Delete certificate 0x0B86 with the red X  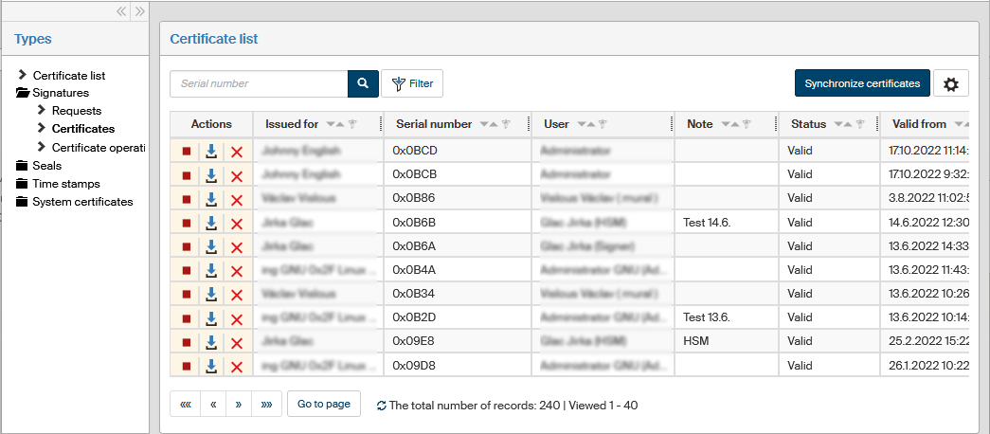pyautogui.click(x=237, y=199)
